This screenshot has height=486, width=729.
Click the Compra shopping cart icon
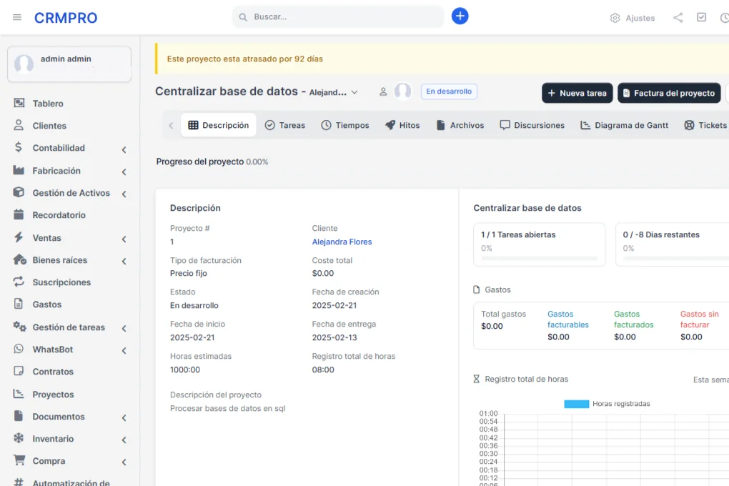[19, 460]
